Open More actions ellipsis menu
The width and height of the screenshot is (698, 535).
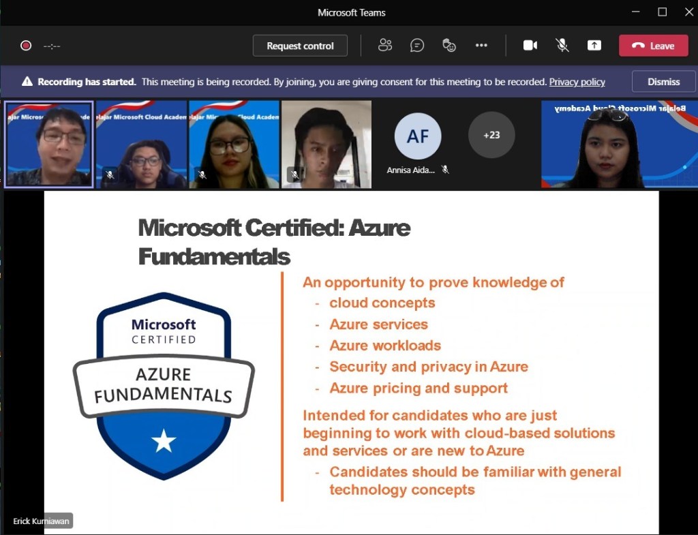pyautogui.click(x=481, y=46)
